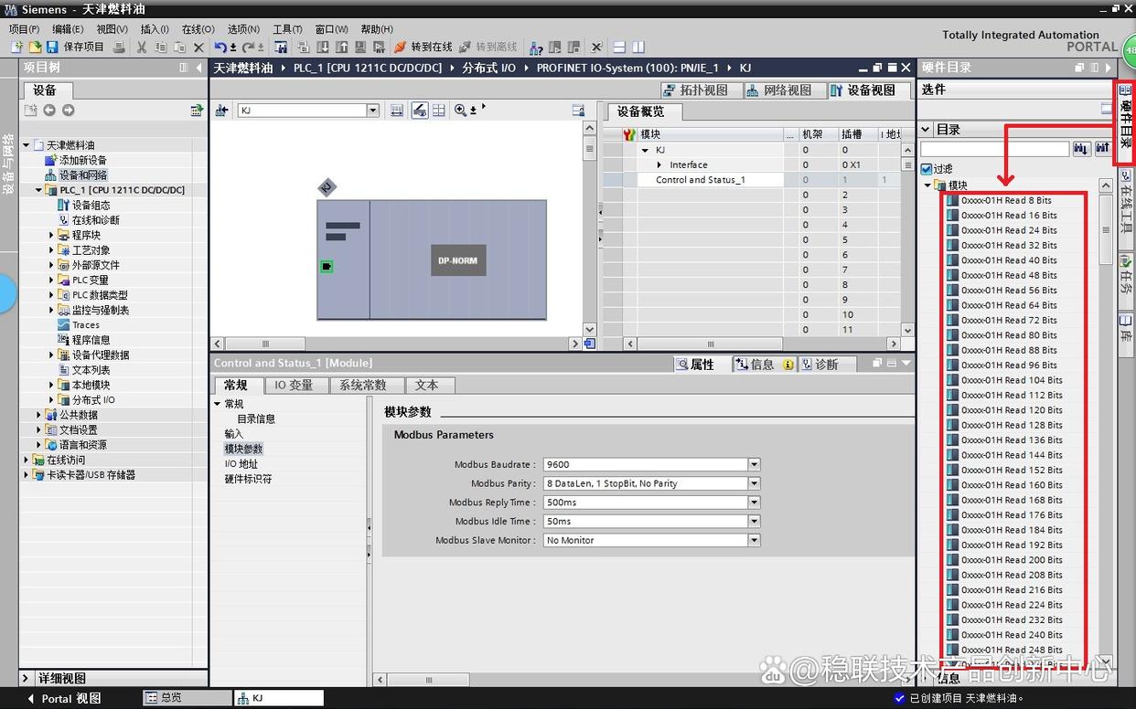Click the device view vertical scrollbar down arrow
The image size is (1136, 709).
(589, 330)
